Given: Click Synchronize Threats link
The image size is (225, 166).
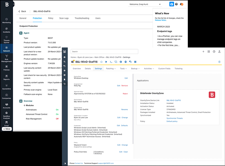Looking at the screenshot, I should click(175, 118).
